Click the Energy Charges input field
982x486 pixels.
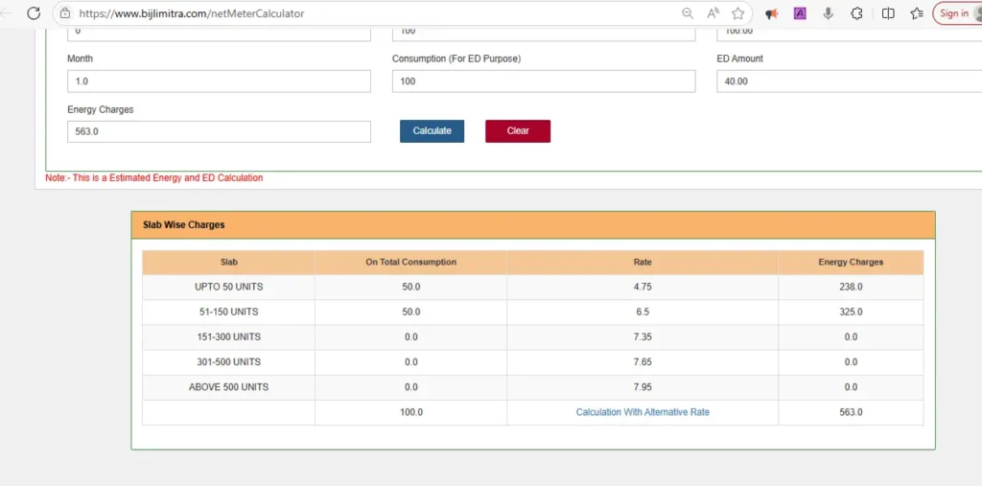pyautogui.click(x=219, y=131)
